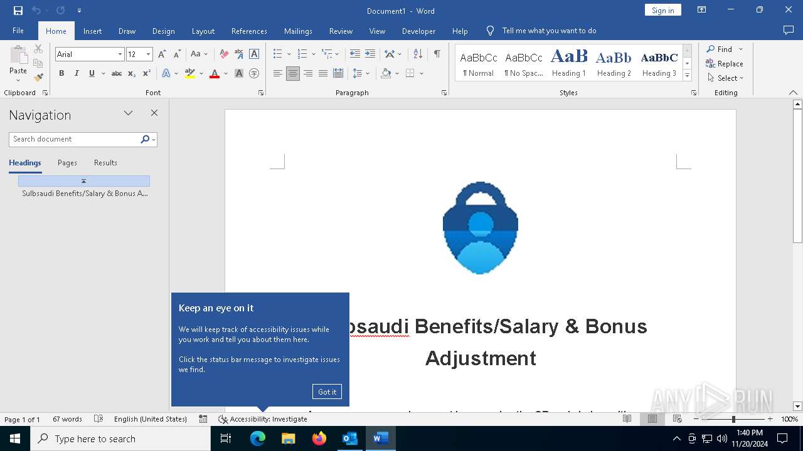Apply the yellow text highlight color
This screenshot has height=451, width=803.
coord(190,73)
